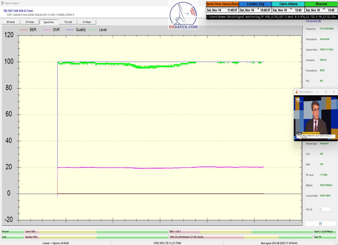Click the SNR margin progress bar
The image size is (338, 245).
click(x=240, y=237)
